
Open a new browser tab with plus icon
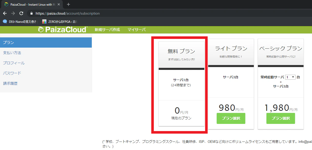(68, 4)
